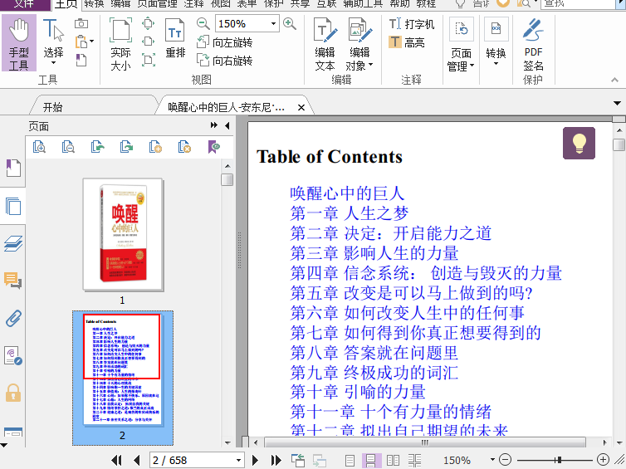This screenshot has height=469, width=626.
Task: Go to the next page arrow
Action: [x=255, y=460]
